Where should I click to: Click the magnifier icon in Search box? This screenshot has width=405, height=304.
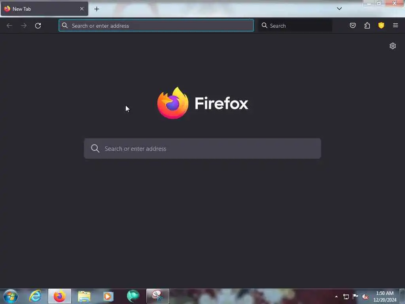pyautogui.click(x=265, y=25)
